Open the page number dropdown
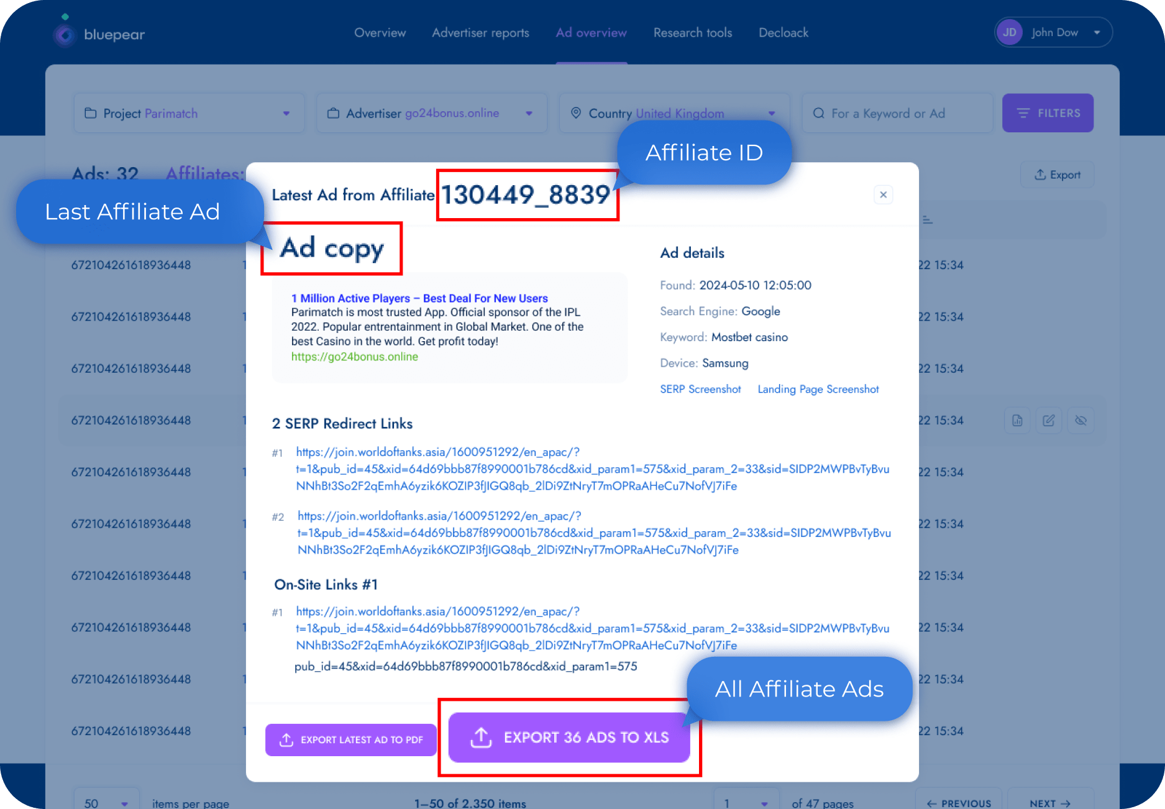 point(746,802)
